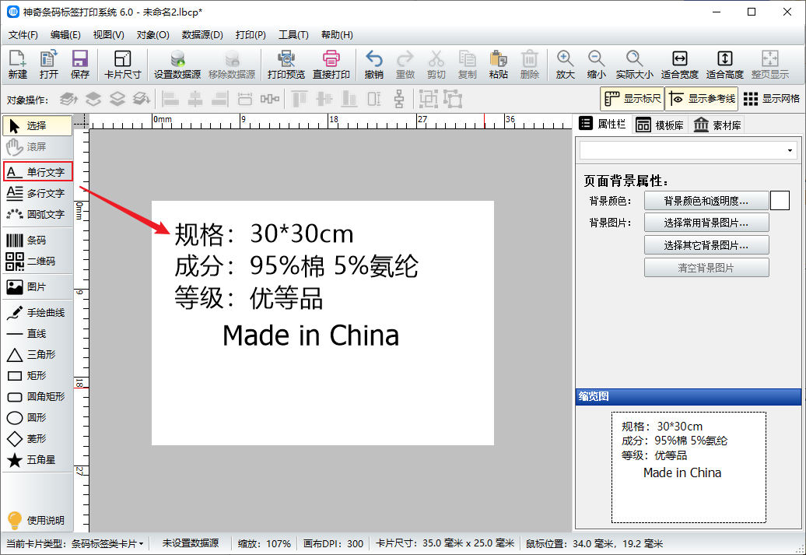Open the 工具(T) menu
This screenshot has height=555, width=806.
(x=293, y=35)
